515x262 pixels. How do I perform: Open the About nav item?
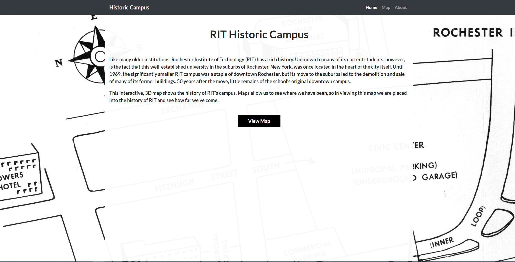point(401,8)
